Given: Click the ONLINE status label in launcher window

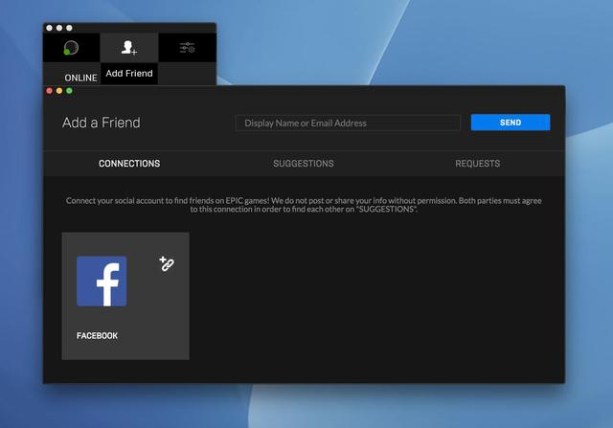Looking at the screenshot, I should [x=80, y=78].
